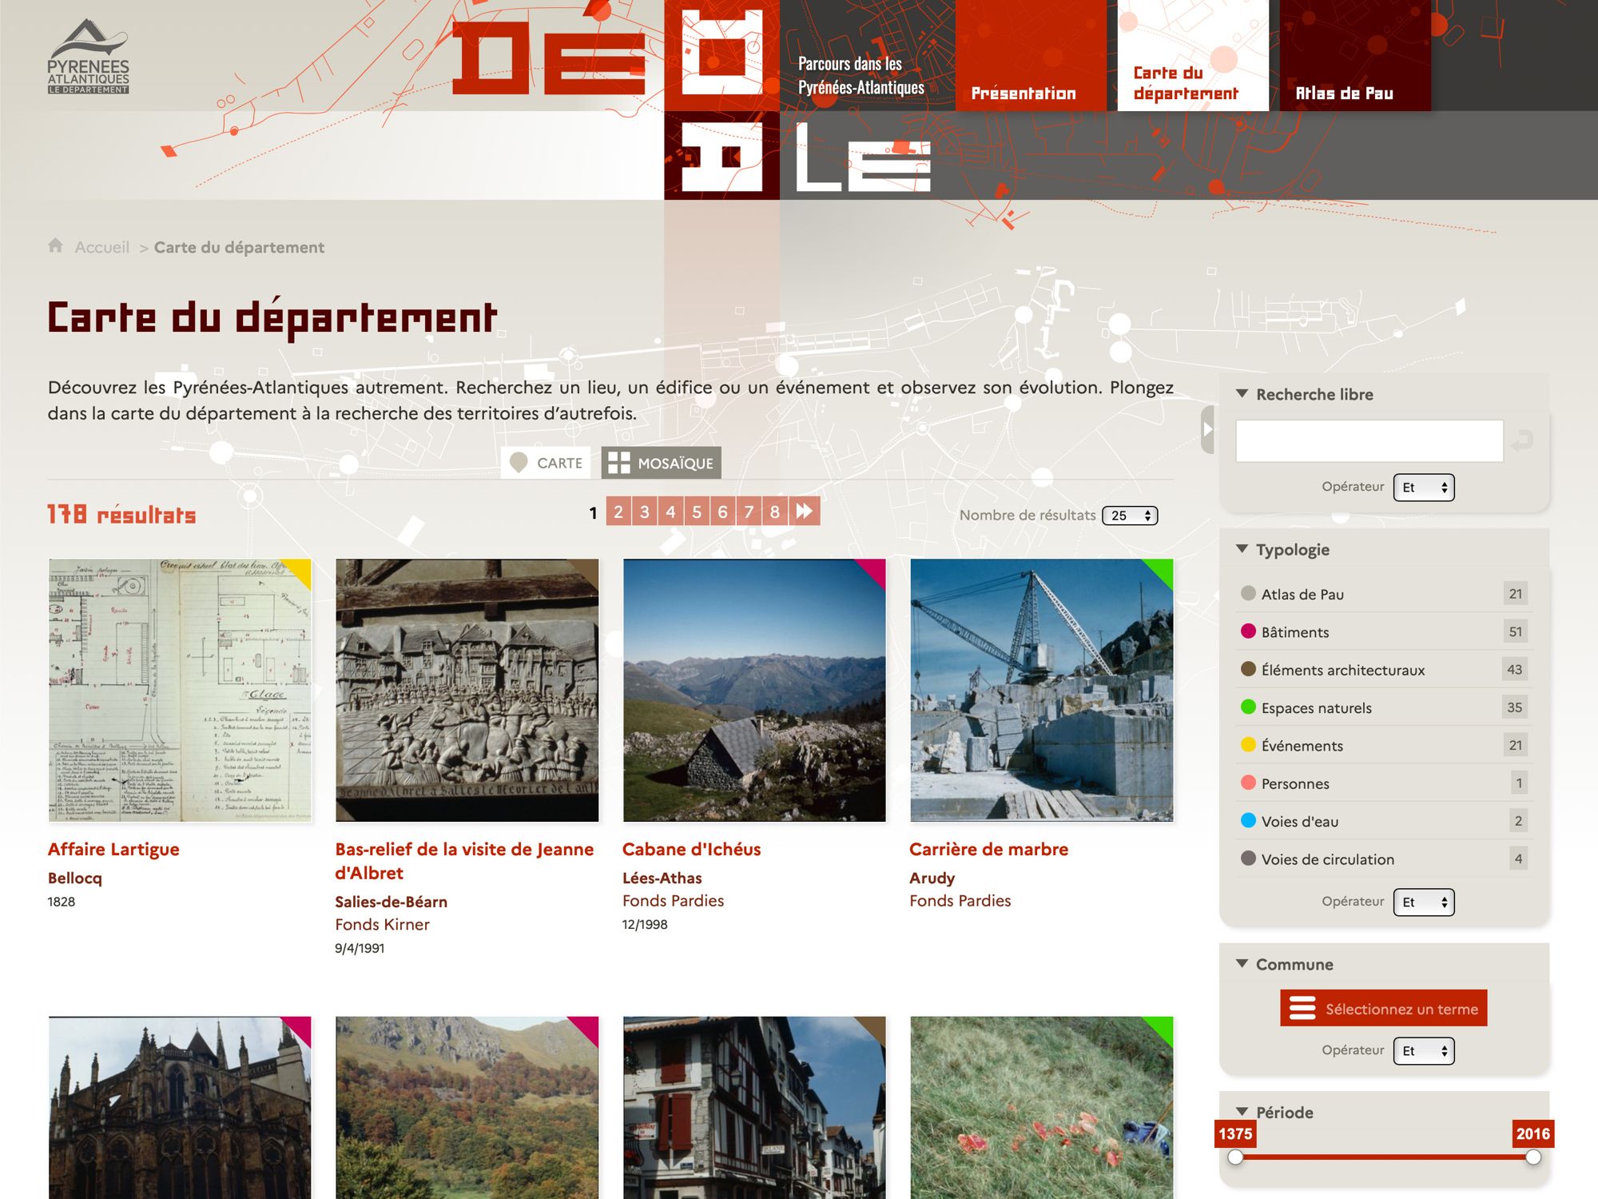Toggle the Bâtiments typology filter
This screenshot has width=1598, height=1199.
[1294, 632]
